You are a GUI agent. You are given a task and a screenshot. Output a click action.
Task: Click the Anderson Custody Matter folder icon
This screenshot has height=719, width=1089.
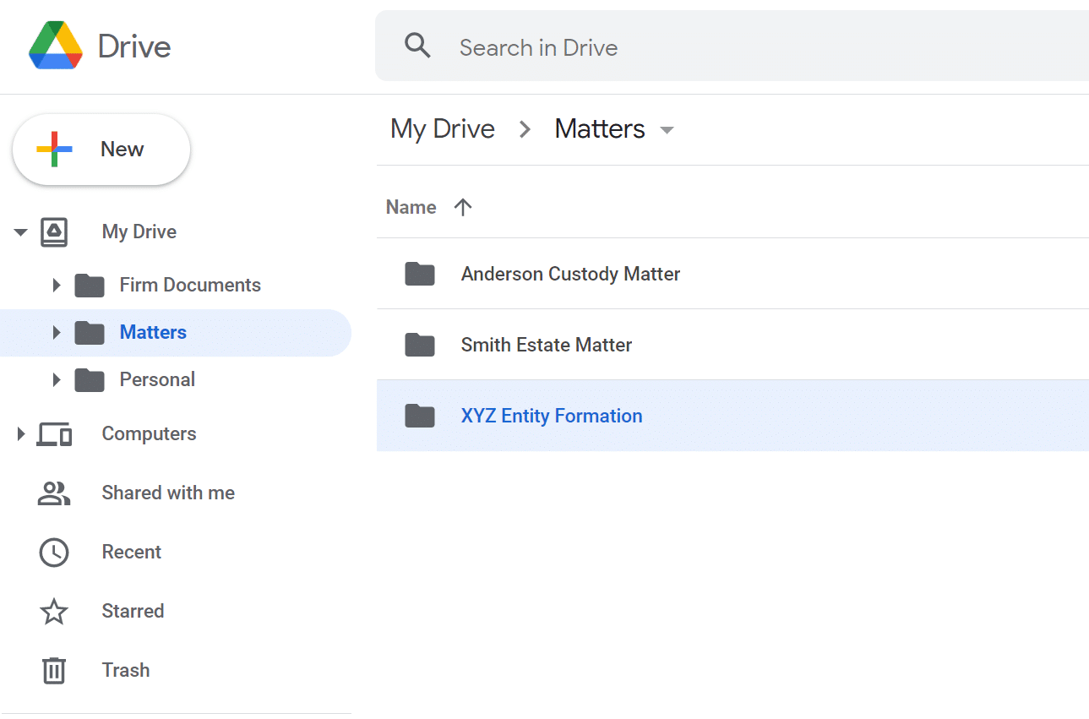click(x=420, y=274)
